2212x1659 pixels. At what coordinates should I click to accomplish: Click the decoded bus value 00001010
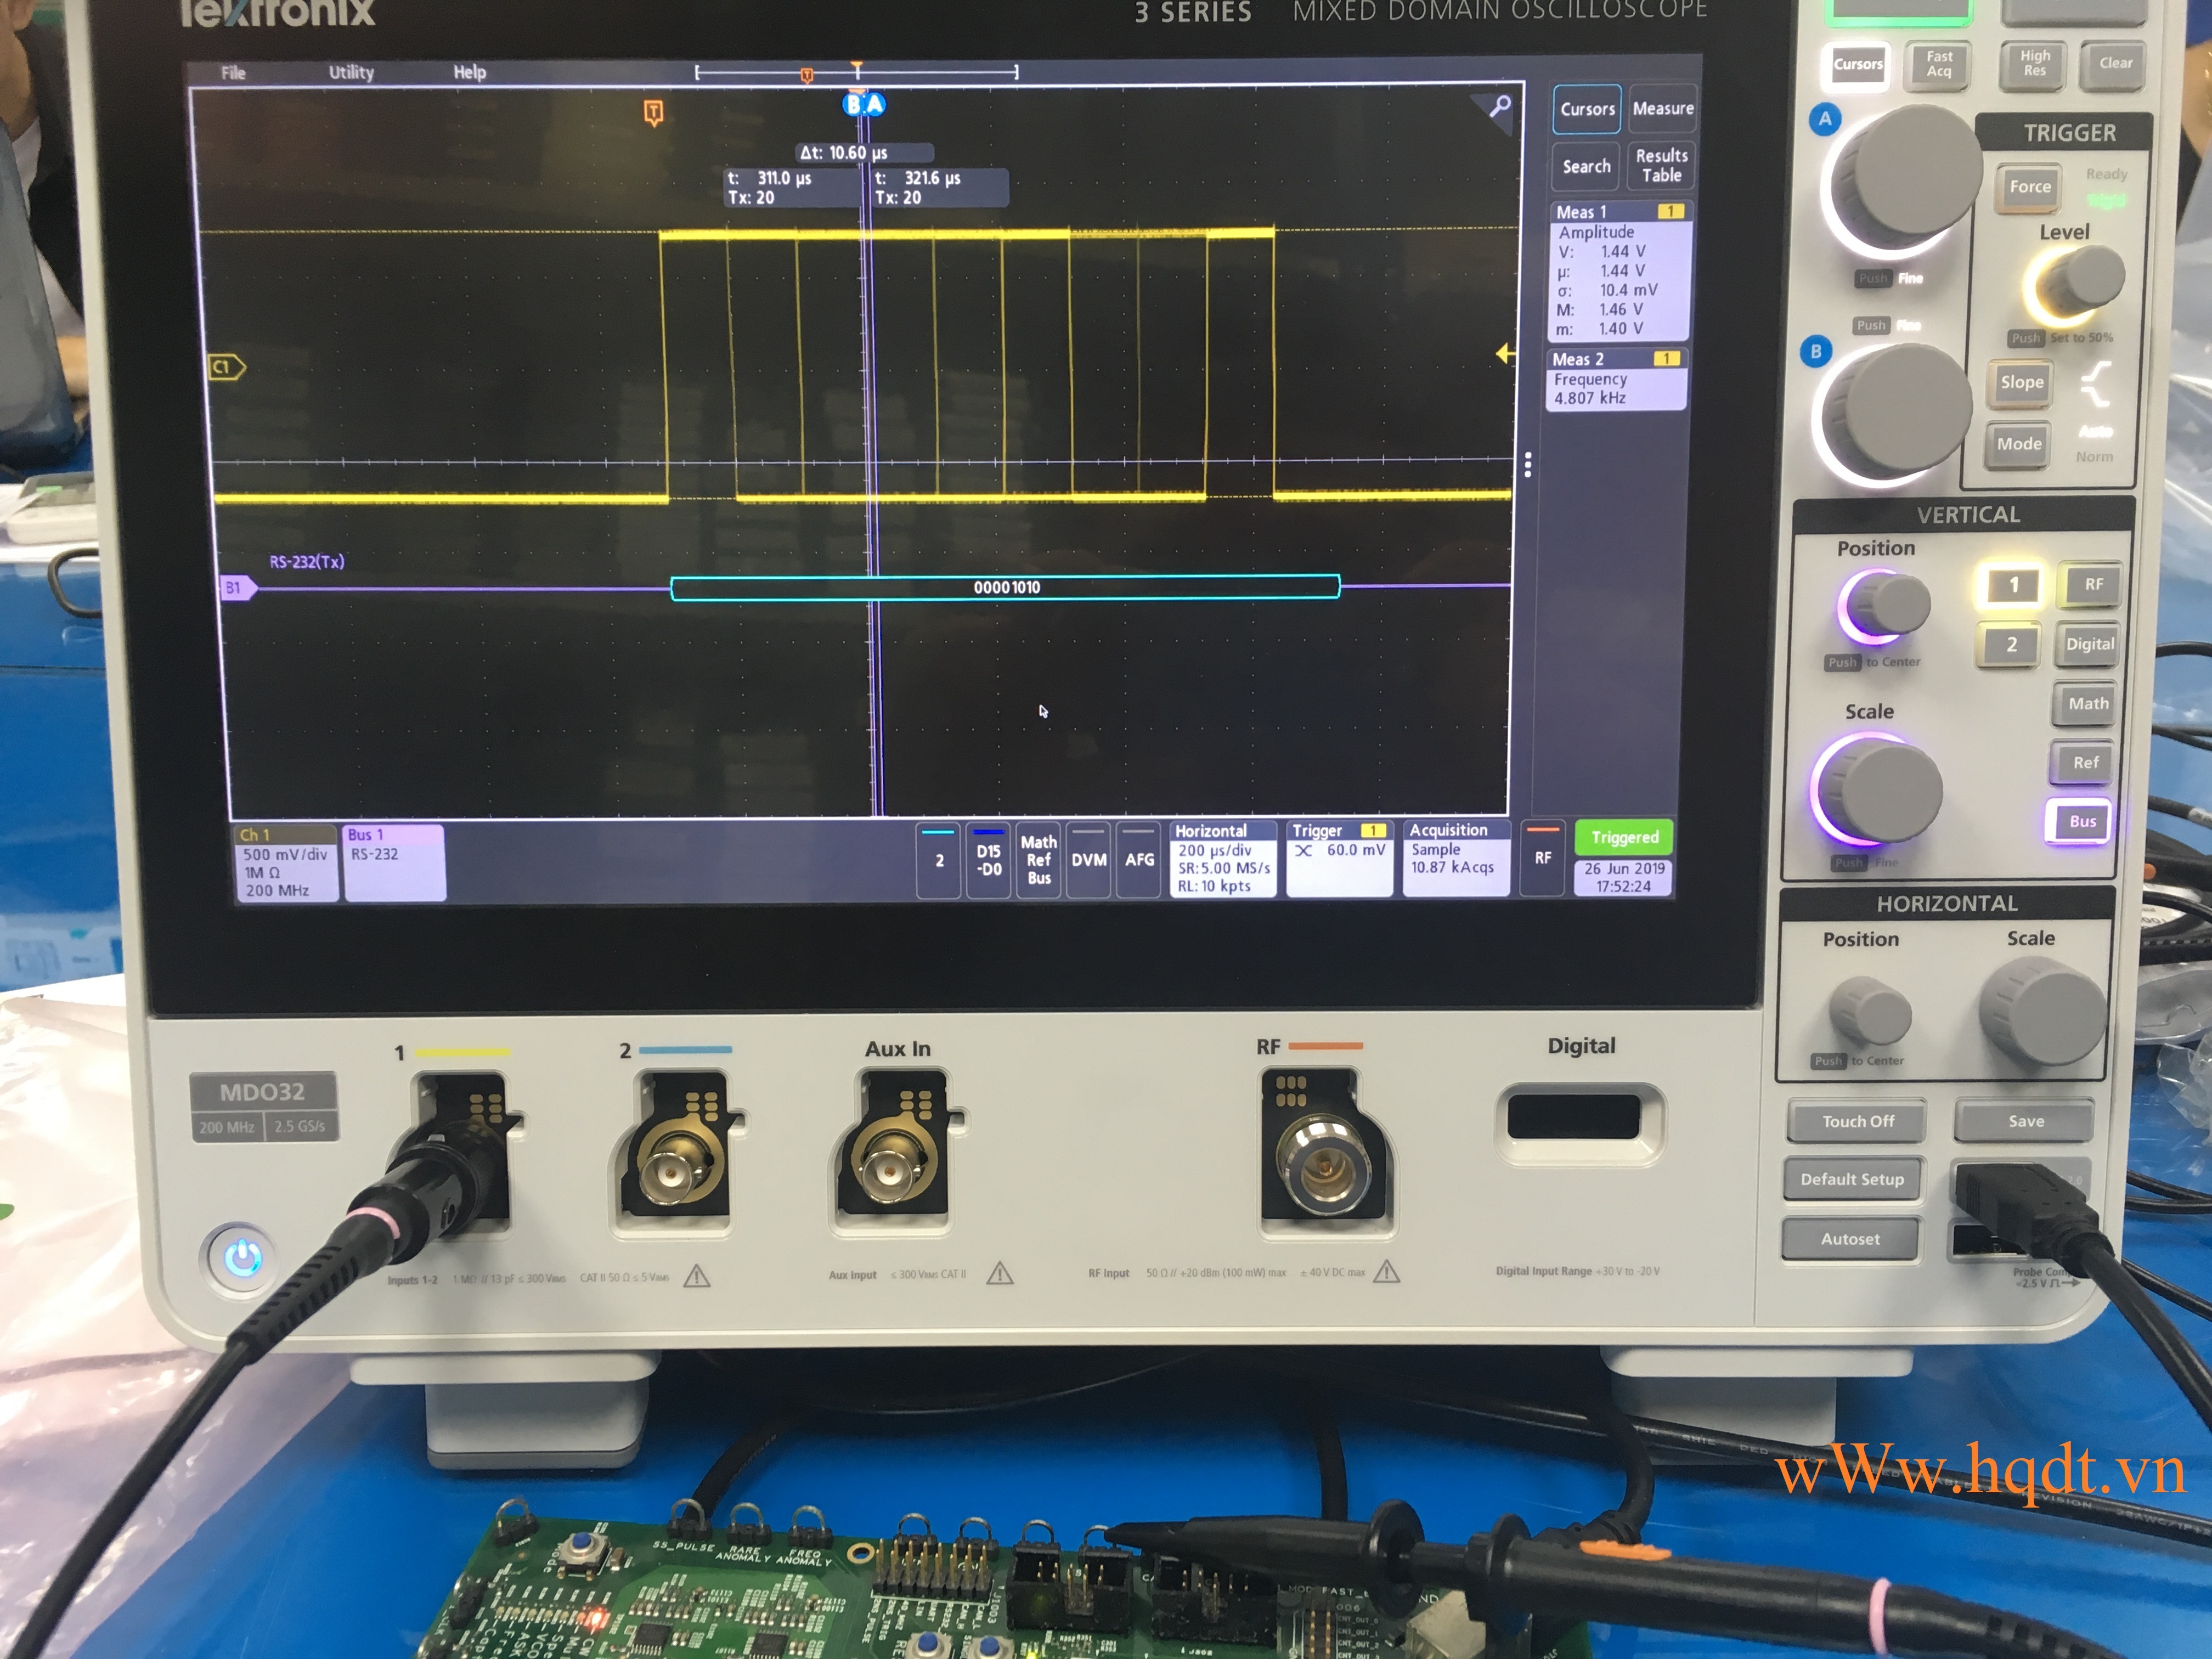1006,587
